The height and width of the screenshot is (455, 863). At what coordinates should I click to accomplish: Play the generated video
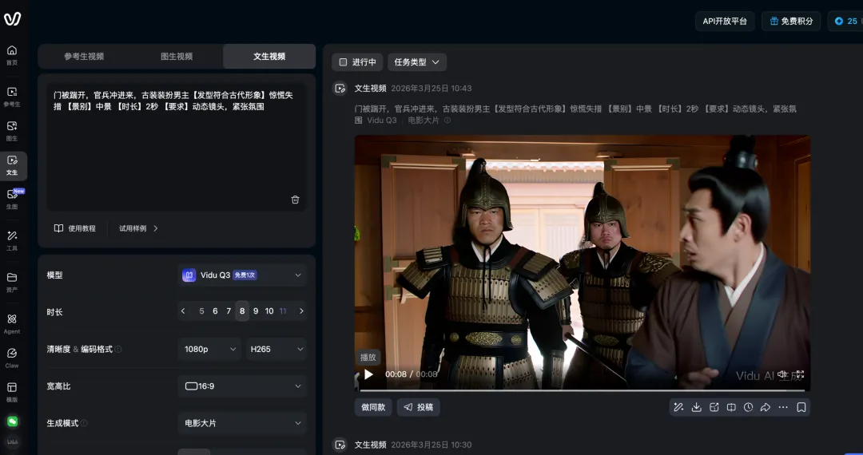pyautogui.click(x=368, y=374)
